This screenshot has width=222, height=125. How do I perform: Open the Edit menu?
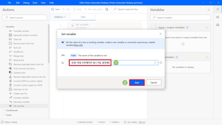click(x=18, y=3)
